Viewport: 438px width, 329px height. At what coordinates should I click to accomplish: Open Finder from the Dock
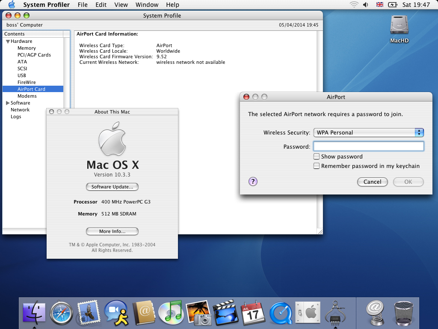click(34, 312)
